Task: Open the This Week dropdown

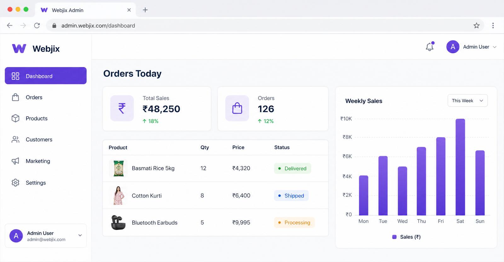Action: (467, 100)
